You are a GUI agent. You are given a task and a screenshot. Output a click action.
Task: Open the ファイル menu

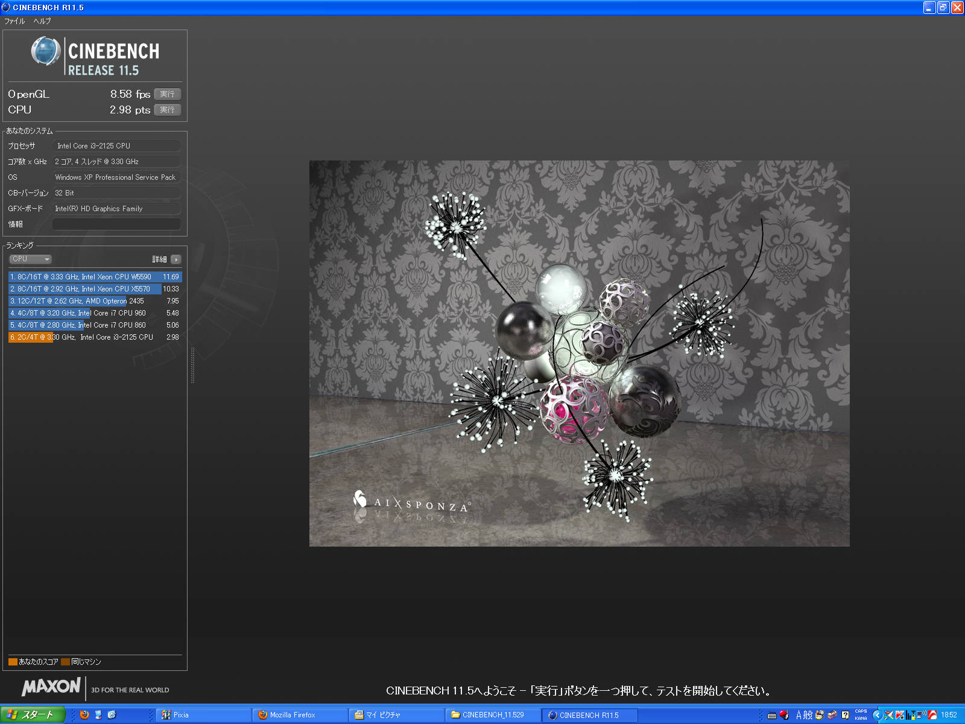[x=14, y=21]
